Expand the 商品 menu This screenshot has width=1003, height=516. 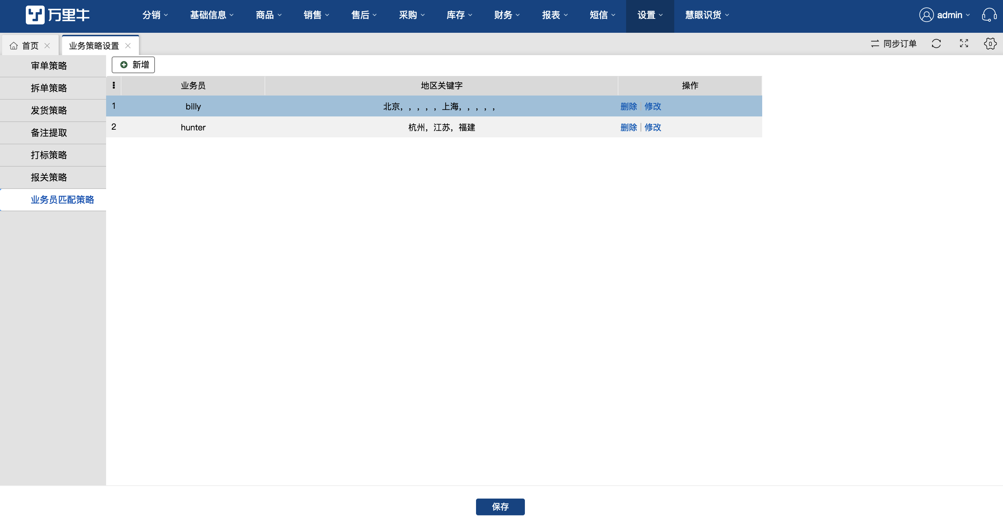tap(269, 15)
